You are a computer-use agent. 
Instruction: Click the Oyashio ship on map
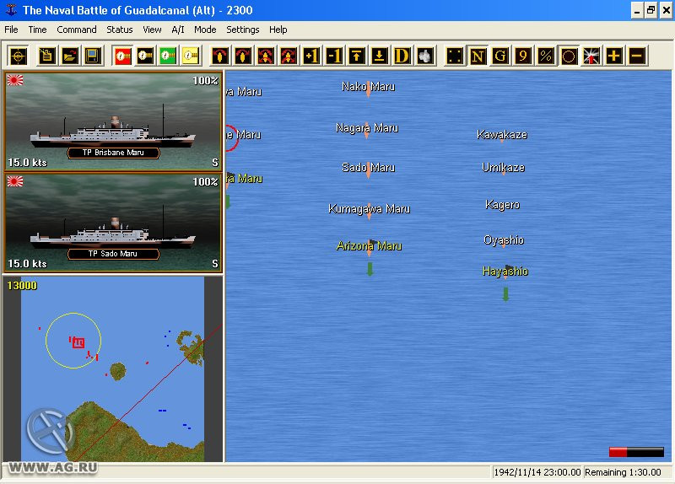[x=504, y=240]
